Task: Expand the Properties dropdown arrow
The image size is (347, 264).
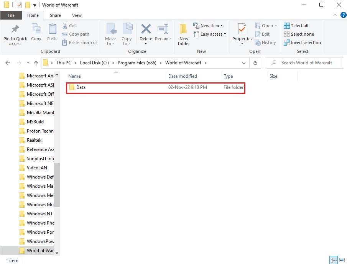Action: (x=242, y=44)
